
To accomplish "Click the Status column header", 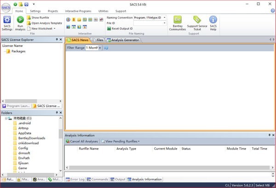I will [186, 149].
